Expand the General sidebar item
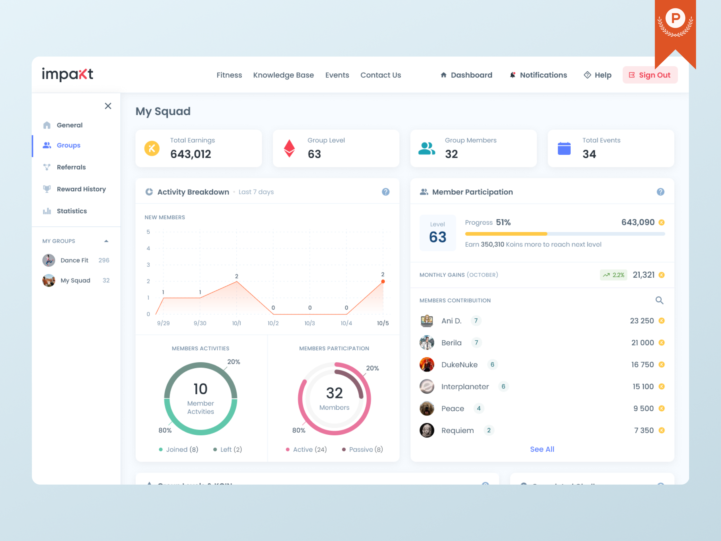The width and height of the screenshot is (721, 541). [x=70, y=125]
